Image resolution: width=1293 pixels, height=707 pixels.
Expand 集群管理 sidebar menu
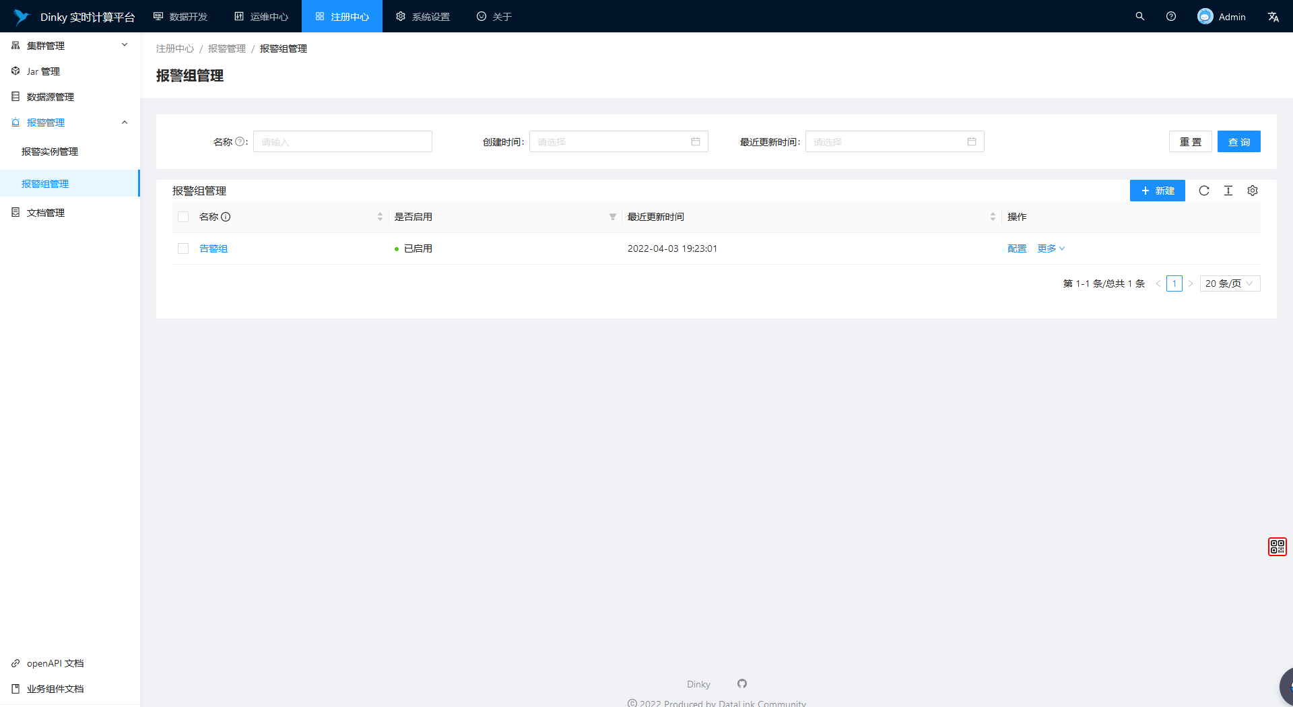70,45
